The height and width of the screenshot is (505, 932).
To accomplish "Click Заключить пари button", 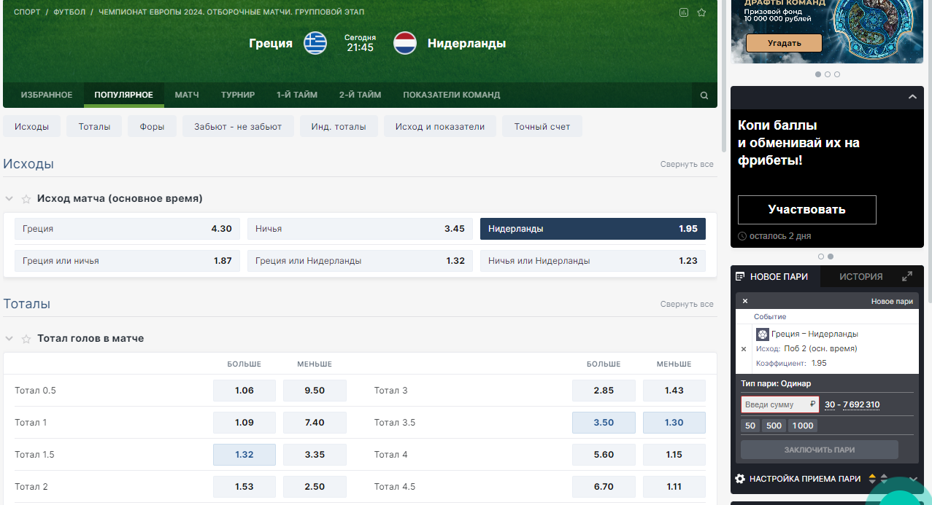I will coord(820,450).
